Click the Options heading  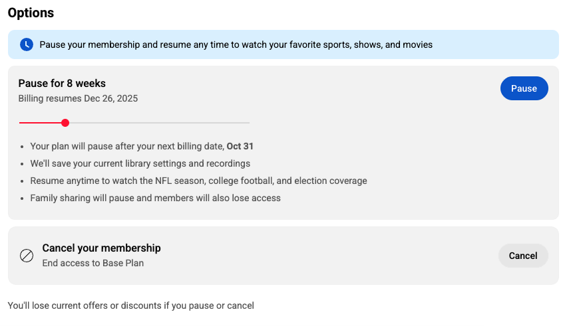tap(31, 13)
